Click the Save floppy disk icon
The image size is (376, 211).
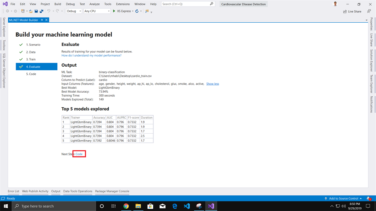click(x=36, y=11)
